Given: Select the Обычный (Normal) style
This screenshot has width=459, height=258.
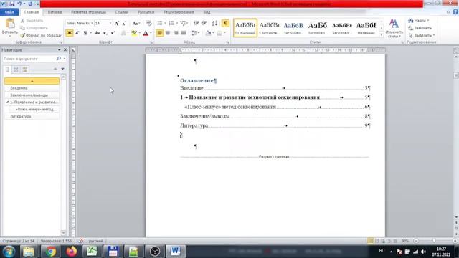Looking at the screenshot, I should pyautogui.click(x=245, y=28).
